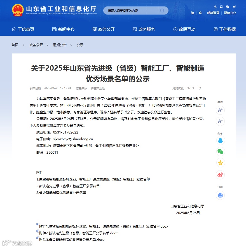Screen dimensions: 246x248
Task: Click the docx file icon beside 附件2
Action: point(38,231)
